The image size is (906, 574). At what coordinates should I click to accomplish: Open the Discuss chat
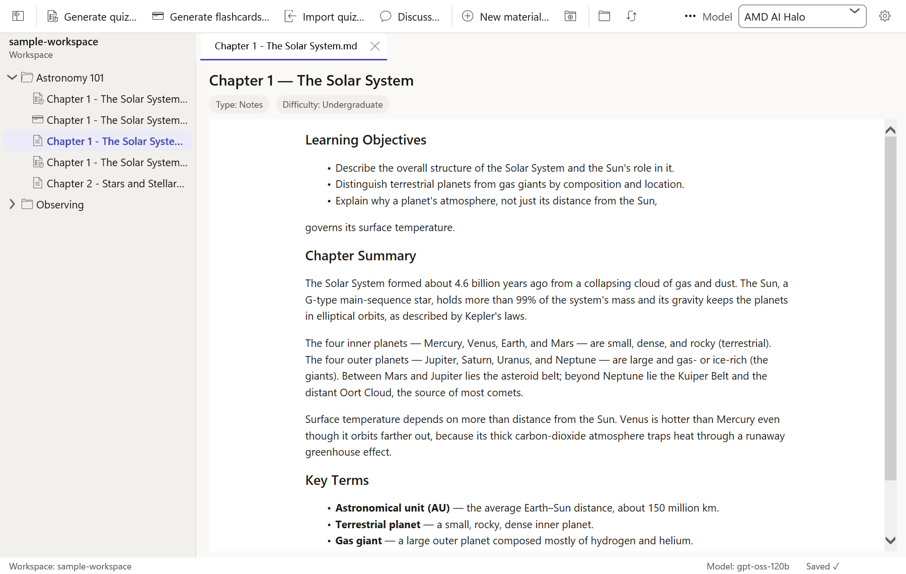(x=410, y=17)
